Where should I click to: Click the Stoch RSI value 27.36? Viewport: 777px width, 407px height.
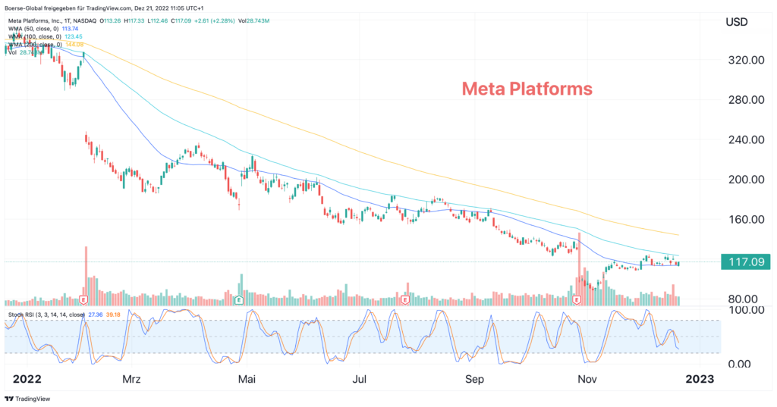95,315
